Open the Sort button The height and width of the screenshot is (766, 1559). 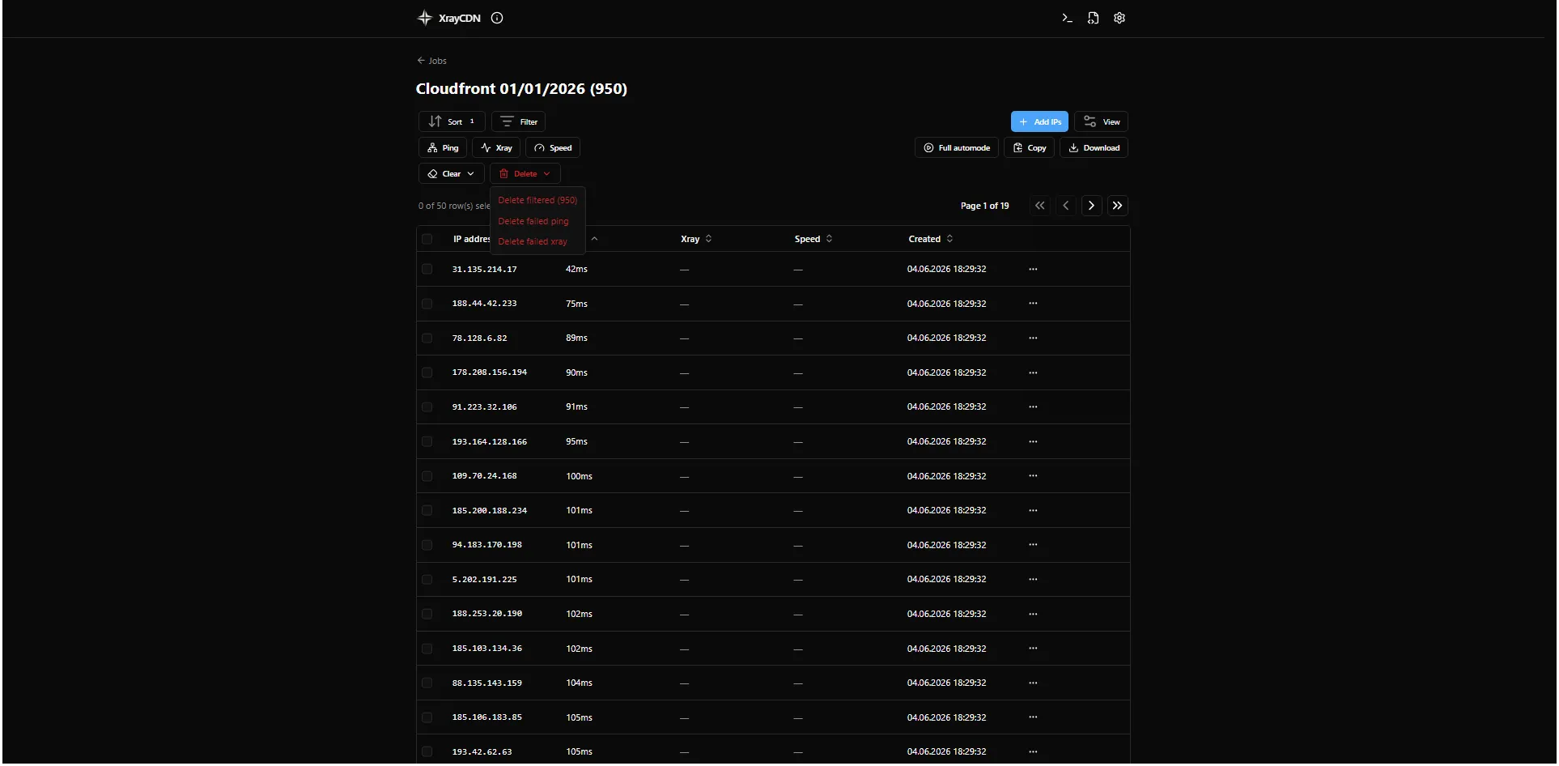point(452,121)
